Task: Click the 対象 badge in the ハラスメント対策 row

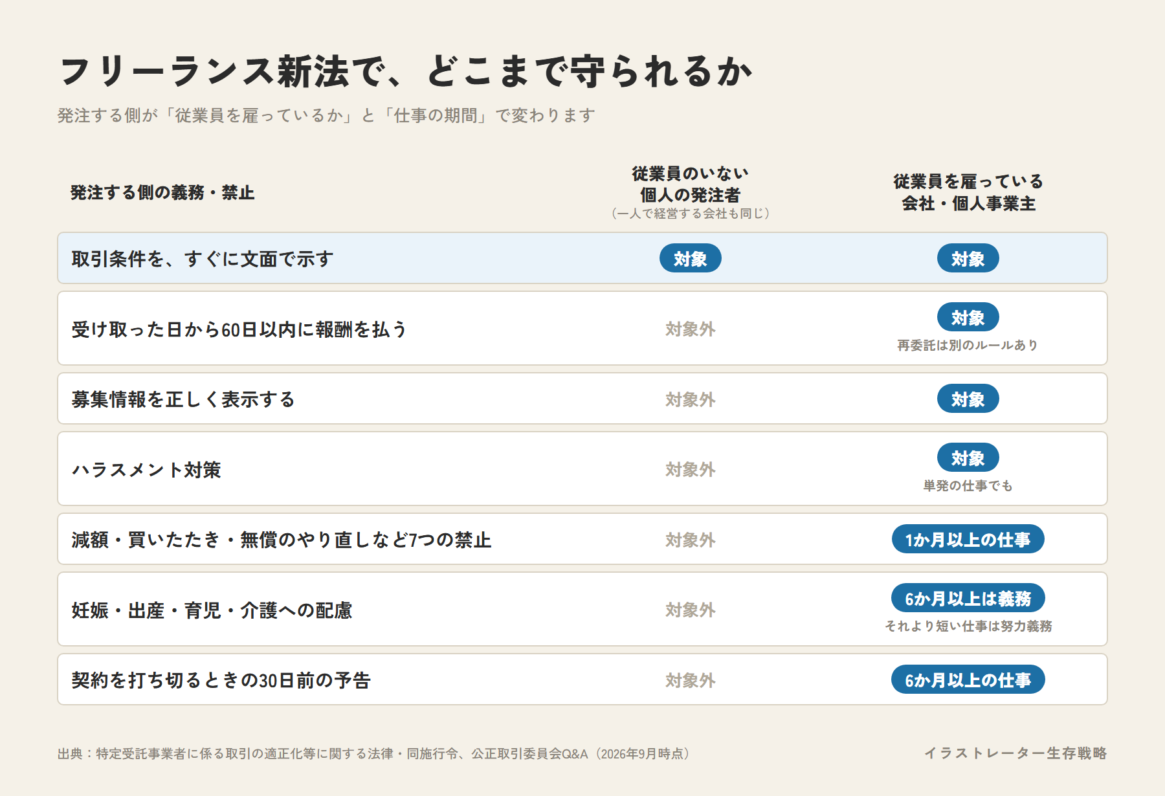Action: (x=968, y=458)
